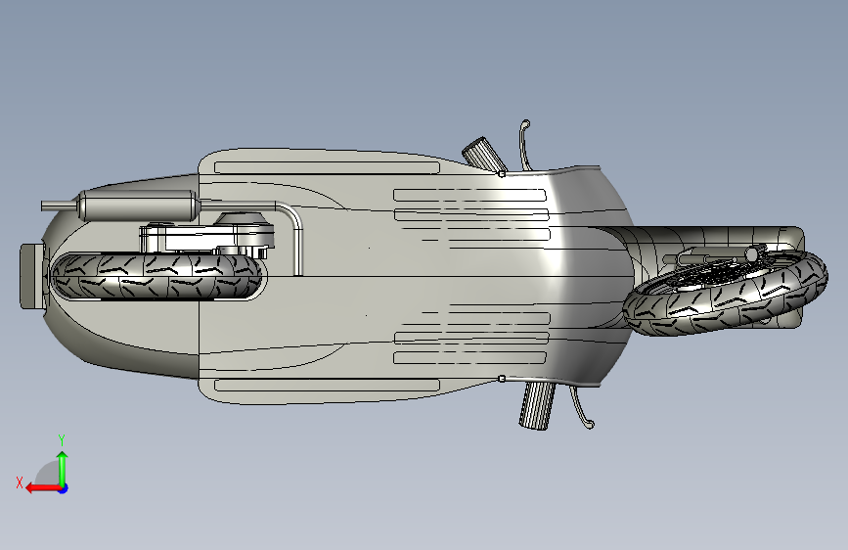Select the engine casing beside rear wheel
Image resolution: width=848 pixels, height=550 pixels.
(x=207, y=237)
